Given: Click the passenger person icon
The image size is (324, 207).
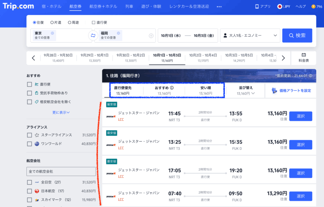Looking at the screenshot, I should [225, 36].
